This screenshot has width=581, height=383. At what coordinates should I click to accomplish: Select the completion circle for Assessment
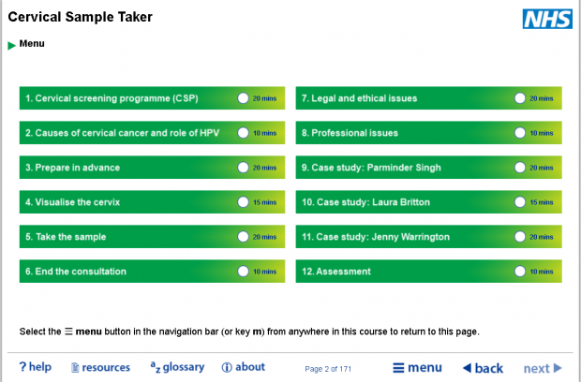tap(520, 272)
